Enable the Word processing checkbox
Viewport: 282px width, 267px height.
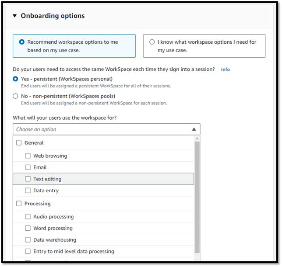point(28,228)
